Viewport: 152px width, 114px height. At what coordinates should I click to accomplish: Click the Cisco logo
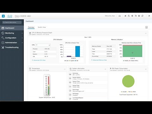coord(10,16)
